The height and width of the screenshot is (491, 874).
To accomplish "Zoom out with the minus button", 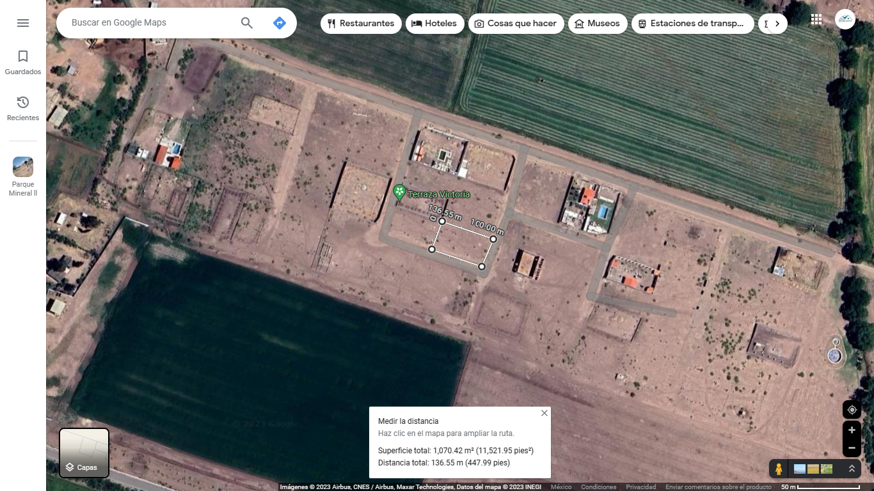I will point(852,448).
